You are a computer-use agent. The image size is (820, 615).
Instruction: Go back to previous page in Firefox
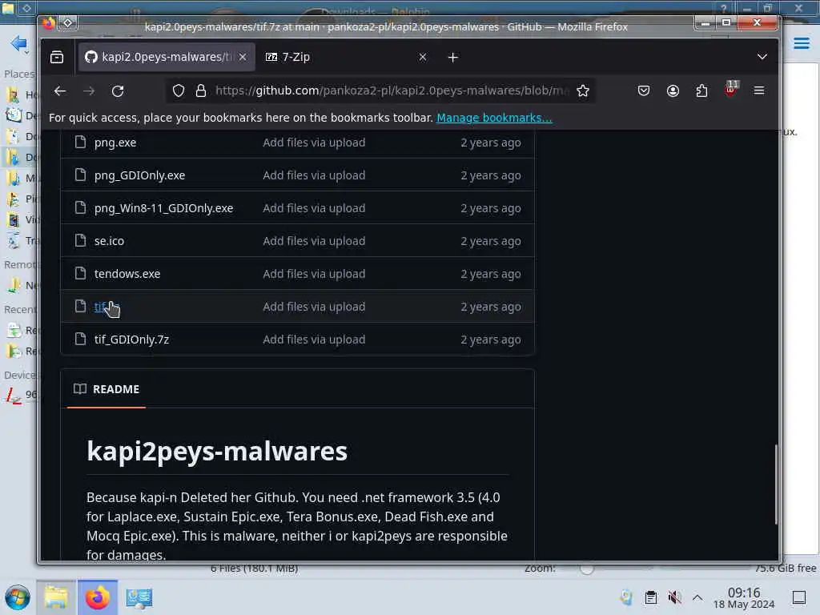60,91
